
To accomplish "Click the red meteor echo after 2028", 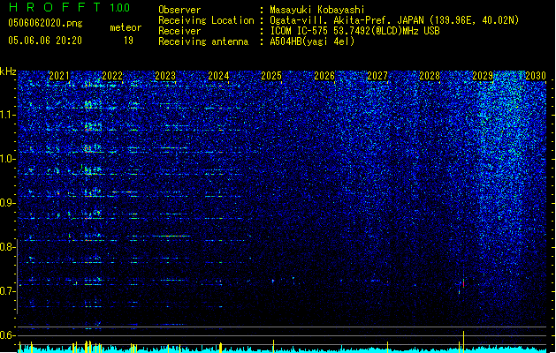I will pyautogui.click(x=463, y=283).
